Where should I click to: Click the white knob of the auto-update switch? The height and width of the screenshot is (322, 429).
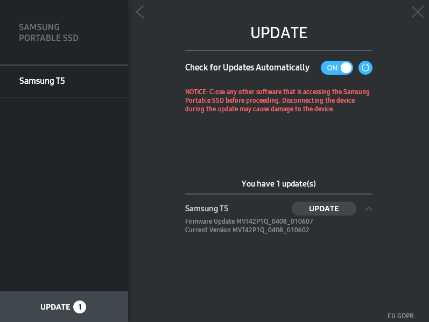point(346,68)
